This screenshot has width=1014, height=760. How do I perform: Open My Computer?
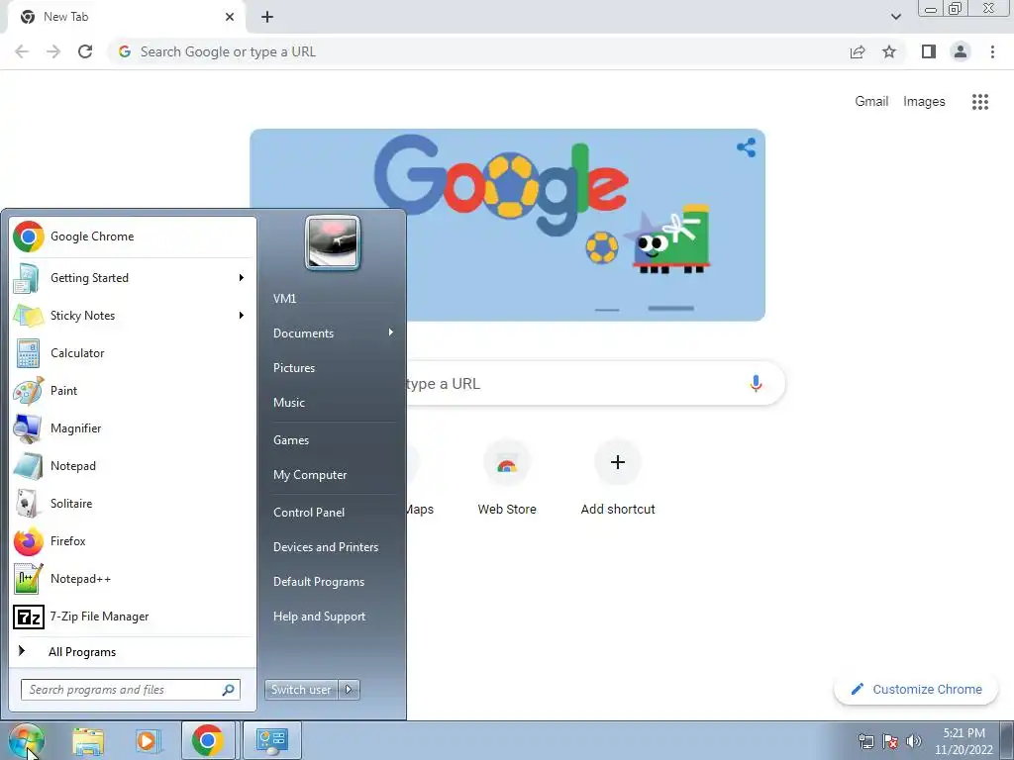310,475
